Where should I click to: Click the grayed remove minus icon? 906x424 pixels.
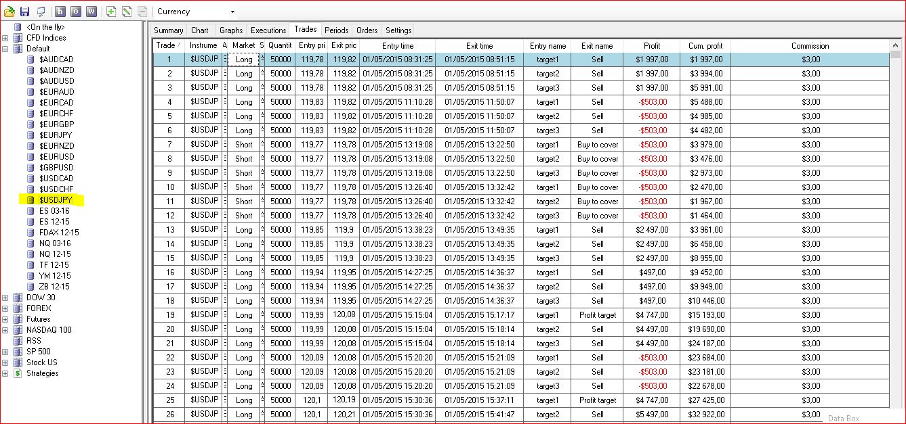tap(142, 11)
